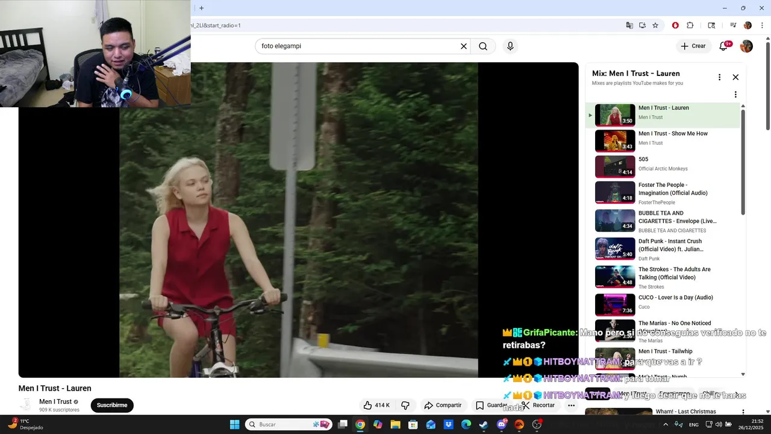Viewport: 771px width, 434px height.
Task: Open the Chrome profile avatar
Action: [x=748, y=25]
